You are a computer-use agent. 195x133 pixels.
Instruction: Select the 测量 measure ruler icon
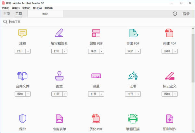[96, 76]
